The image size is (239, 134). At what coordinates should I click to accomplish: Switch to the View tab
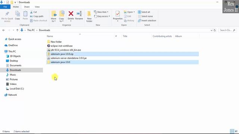tap(37, 7)
